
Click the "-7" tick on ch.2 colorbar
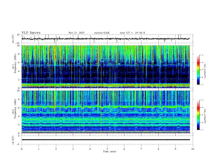pos(202,130)
